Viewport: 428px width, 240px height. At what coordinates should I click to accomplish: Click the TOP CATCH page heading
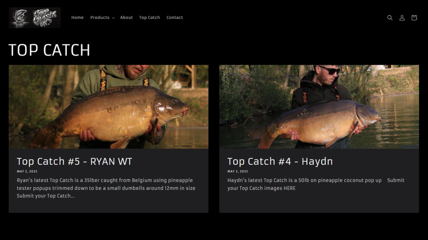click(49, 50)
